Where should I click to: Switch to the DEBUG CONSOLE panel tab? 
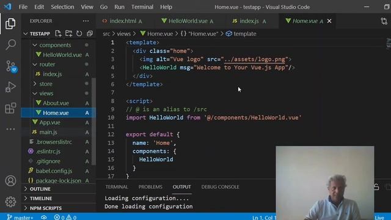click(220, 187)
